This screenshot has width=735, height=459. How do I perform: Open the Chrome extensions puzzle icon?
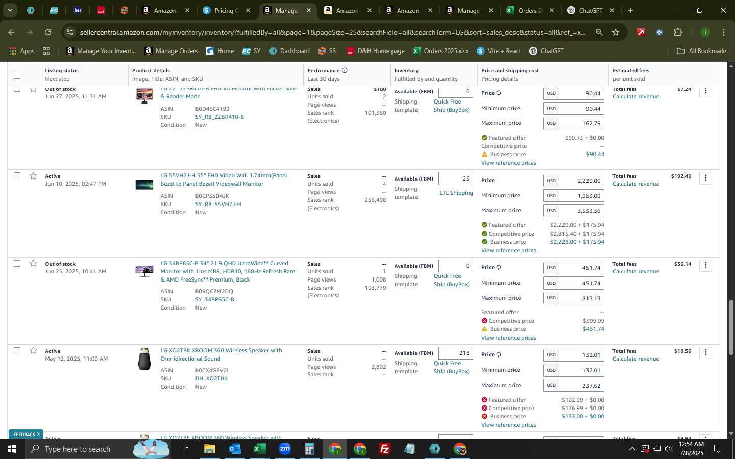678,32
